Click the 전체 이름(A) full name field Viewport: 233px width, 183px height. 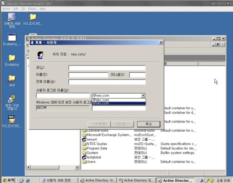(x=107, y=82)
